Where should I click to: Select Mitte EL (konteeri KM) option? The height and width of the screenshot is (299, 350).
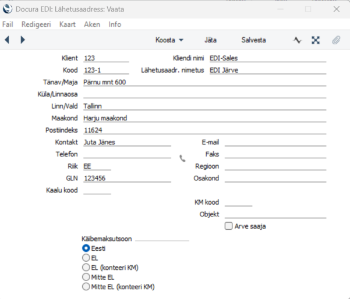(86, 287)
